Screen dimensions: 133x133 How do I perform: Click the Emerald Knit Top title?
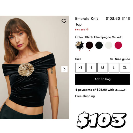coord(87,21)
